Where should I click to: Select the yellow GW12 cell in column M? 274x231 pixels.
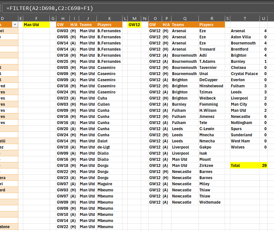[x=134, y=24]
